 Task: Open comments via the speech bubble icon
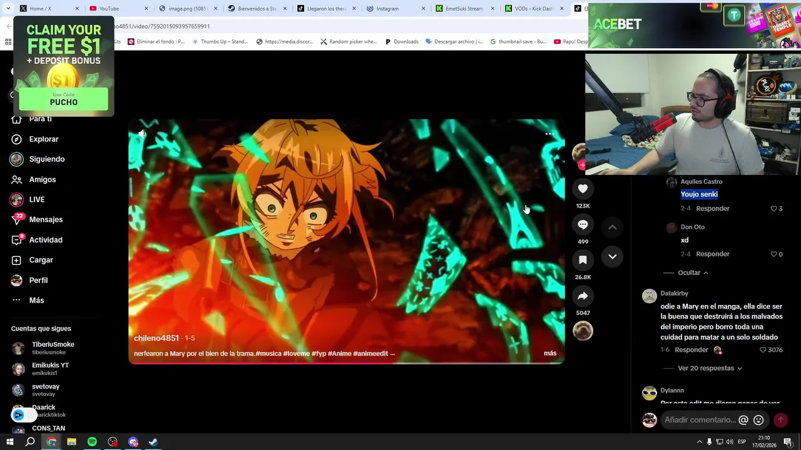583,224
